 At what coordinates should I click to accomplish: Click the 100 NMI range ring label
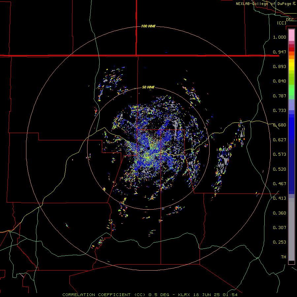pyautogui.click(x=148, y=26)
